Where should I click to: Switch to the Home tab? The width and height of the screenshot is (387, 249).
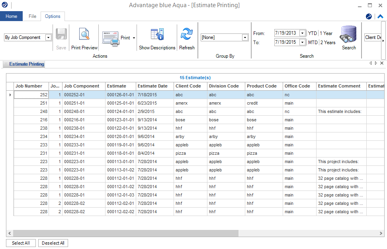pyautogui.click(x=12, y=16)
